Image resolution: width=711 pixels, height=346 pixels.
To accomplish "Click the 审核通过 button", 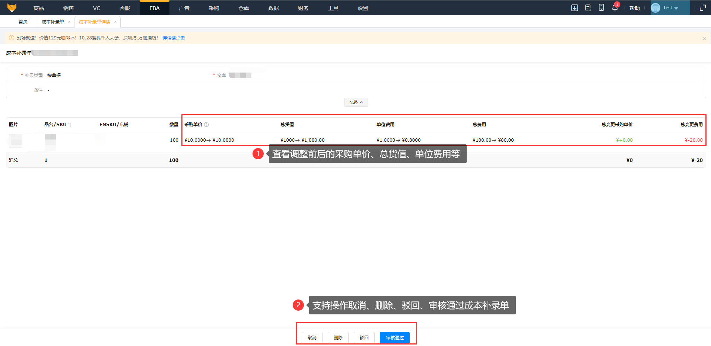I will coord(394,337).
